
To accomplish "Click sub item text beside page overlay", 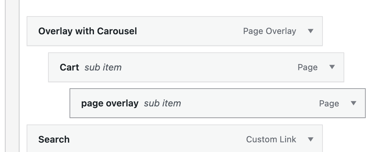I will pyautogui.click(x=163, y=103).
